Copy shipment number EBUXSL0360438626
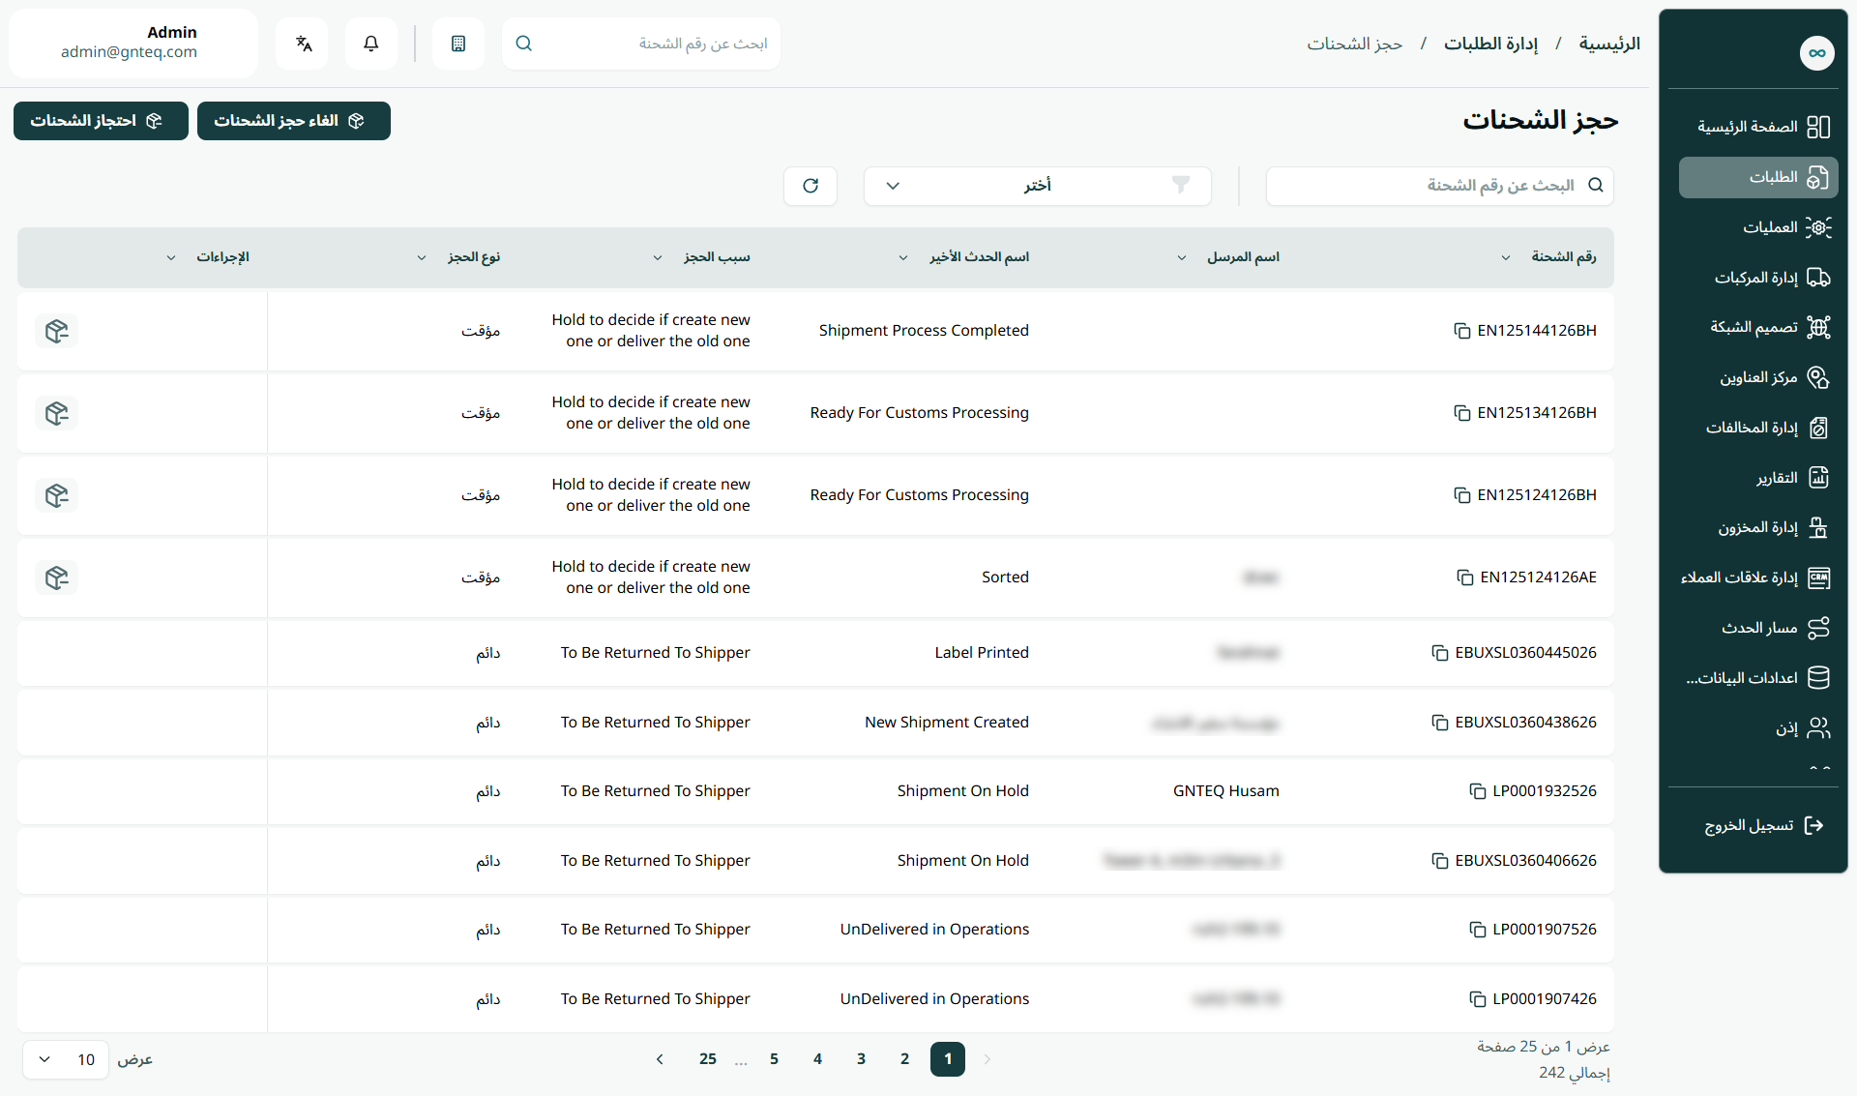The width and height of the screenshot is (1857, 1096). [x=1440, y=723]
